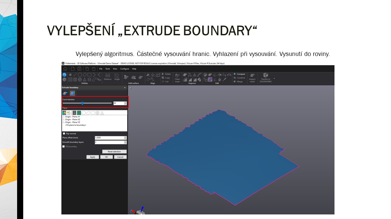Click the Reset selection button
The width and height of the screenshot is (391, 219).
[114, 151]
